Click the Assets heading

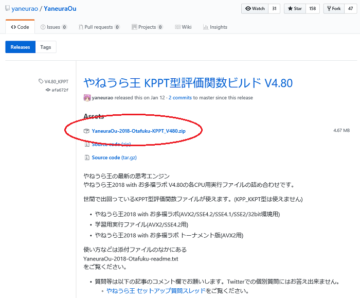94,116
